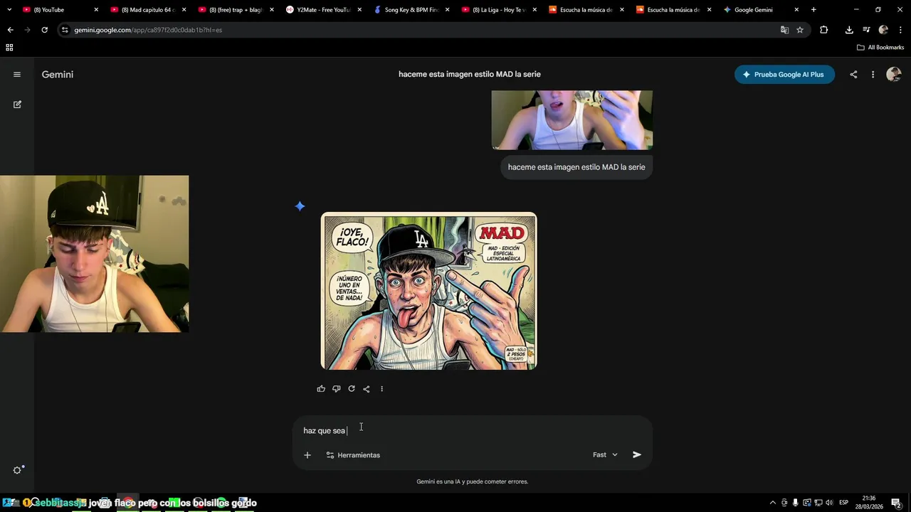911x512 pixels.
Task: Close the Google Gemini tab
Action: tap(796, 10)
